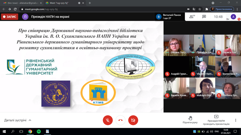Show participants list people icon
Screen dimensions: 241x135
(192, 17)
